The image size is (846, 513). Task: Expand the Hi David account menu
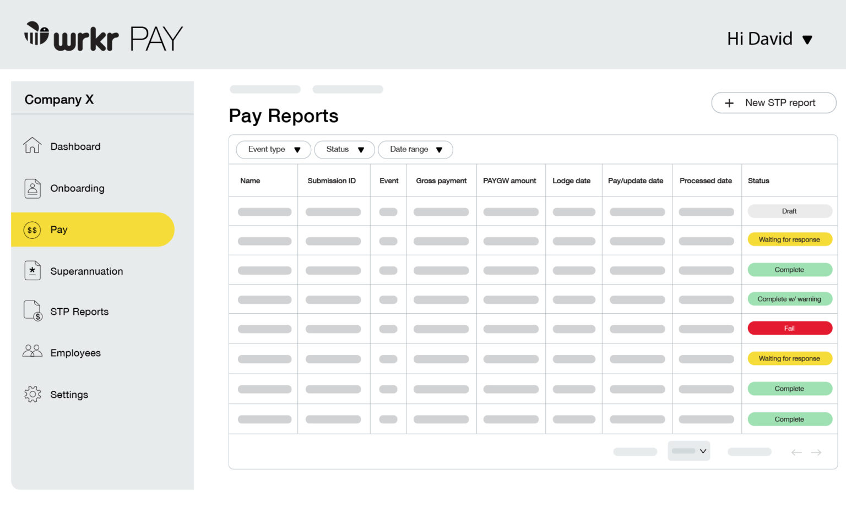(769, 39)
